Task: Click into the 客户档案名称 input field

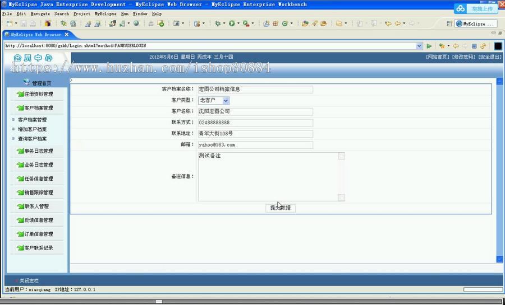Action: (255, 89)
